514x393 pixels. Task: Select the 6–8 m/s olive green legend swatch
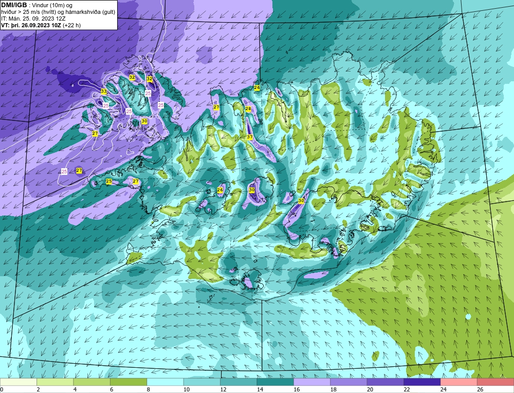(128, 382)
